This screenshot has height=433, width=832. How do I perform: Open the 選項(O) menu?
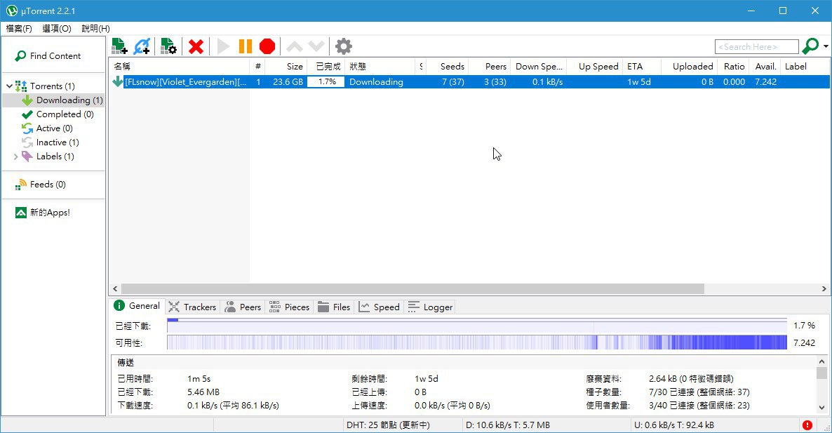[x=57, y=29]
